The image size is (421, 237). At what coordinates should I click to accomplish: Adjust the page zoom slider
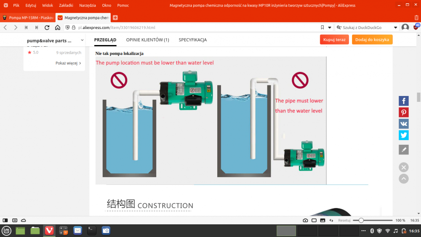click(x=361, y=220)
